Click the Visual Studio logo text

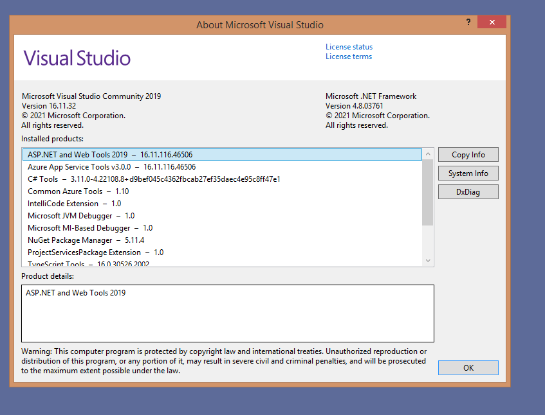(x=77, y=58)
